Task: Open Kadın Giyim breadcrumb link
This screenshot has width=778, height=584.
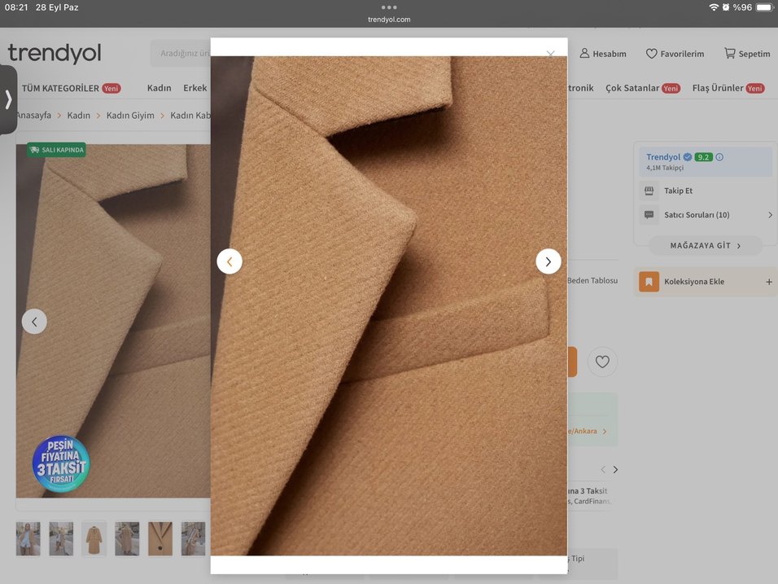Action: (130, 116)
